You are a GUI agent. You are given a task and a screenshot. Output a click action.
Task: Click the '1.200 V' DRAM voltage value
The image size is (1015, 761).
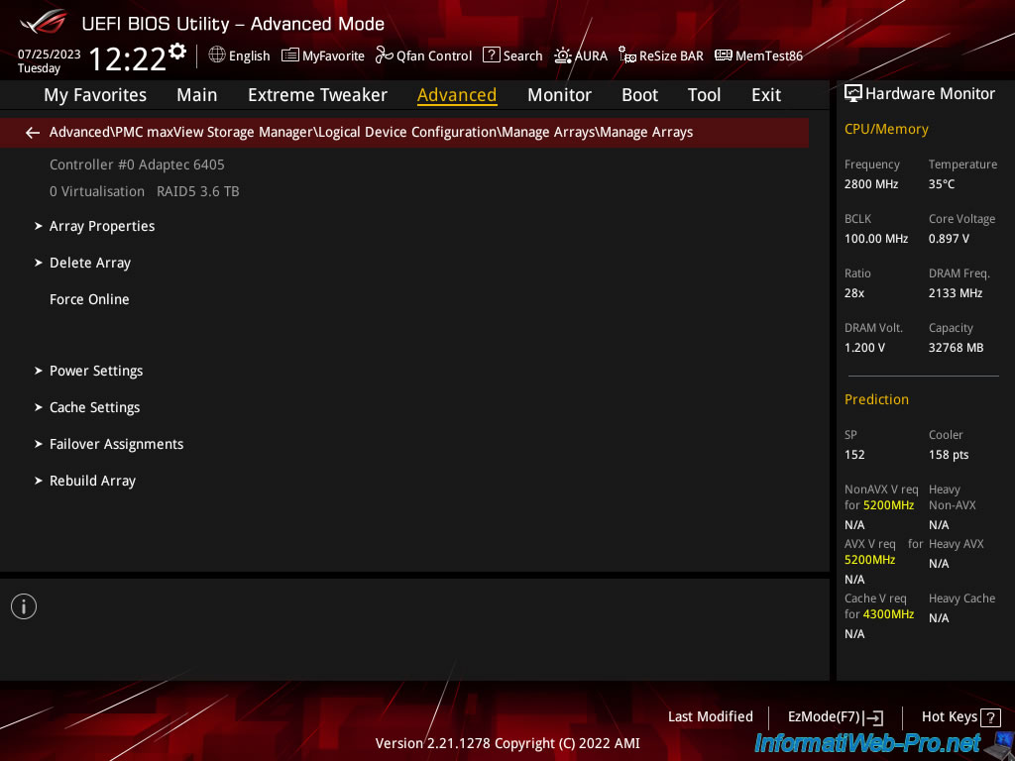pos(864,348)
